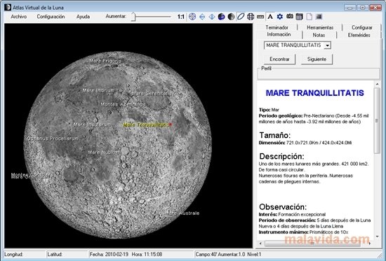Open settings via blue gear icon
Image resolution: width=386 pixels, height=261 pixels.
(x=279, y=17)
